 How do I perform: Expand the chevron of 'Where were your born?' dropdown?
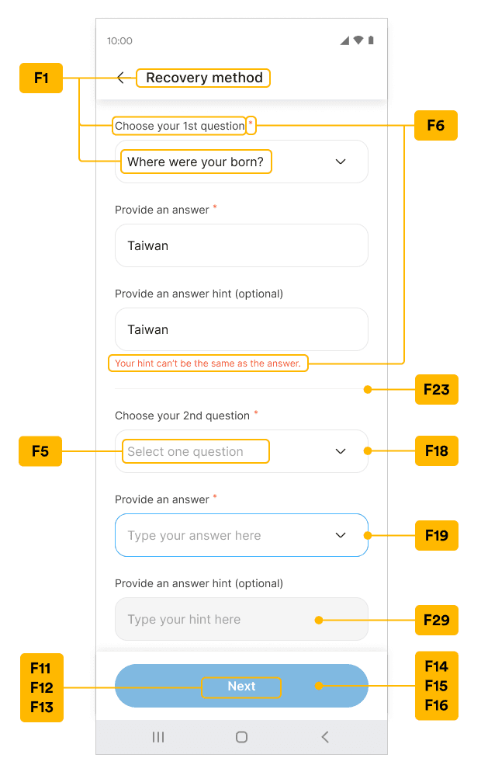coord(341,162)
